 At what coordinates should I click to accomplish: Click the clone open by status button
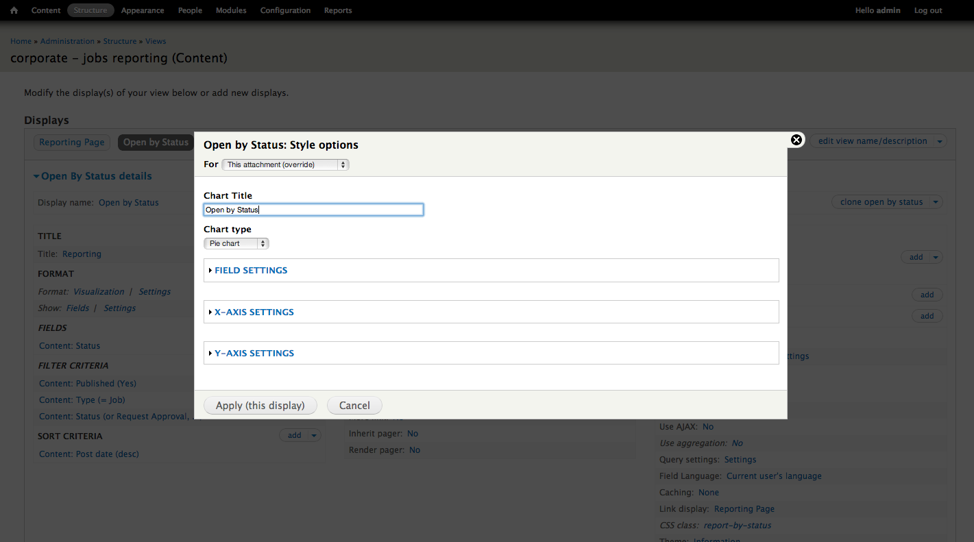coord(881,202)
